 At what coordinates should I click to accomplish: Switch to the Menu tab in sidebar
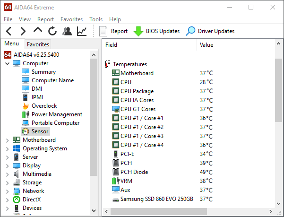[x=12, y=43]
